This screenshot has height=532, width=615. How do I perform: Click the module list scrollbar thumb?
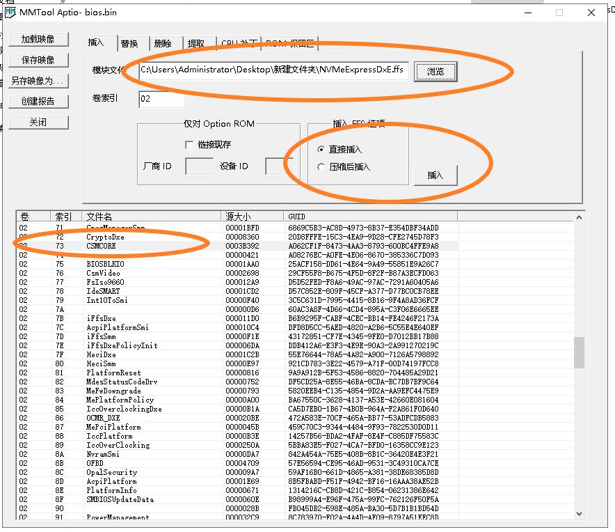[x=580, y=352]
